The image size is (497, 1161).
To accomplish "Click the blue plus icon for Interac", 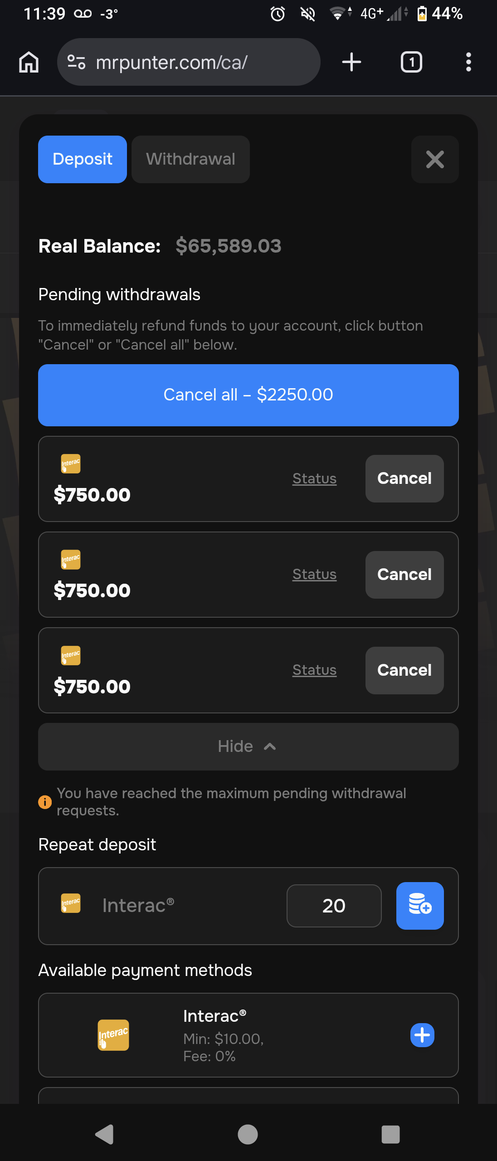I will [422, 1035].
